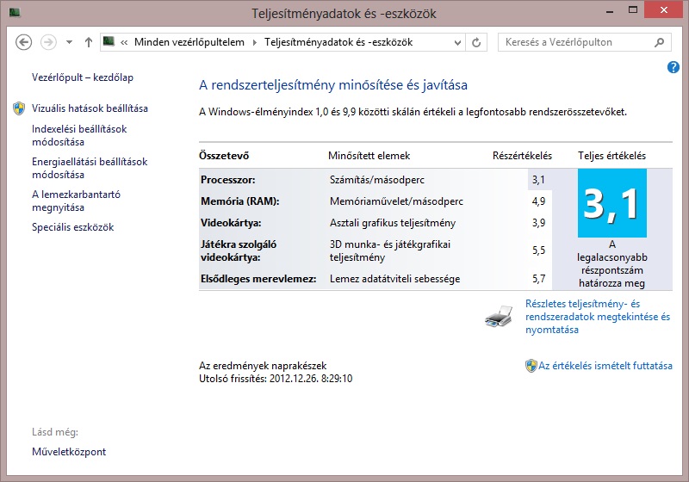Image resolution: width=689 pixels, height=482 pixels.
Task: Click the hard disk subscore 5,7
Action: point(539,279)
